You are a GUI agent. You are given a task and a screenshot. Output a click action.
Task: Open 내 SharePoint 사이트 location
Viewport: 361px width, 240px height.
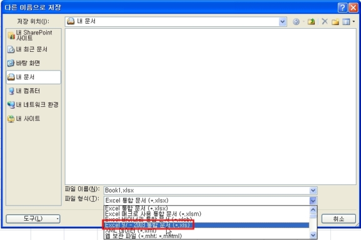coord(34,35)
